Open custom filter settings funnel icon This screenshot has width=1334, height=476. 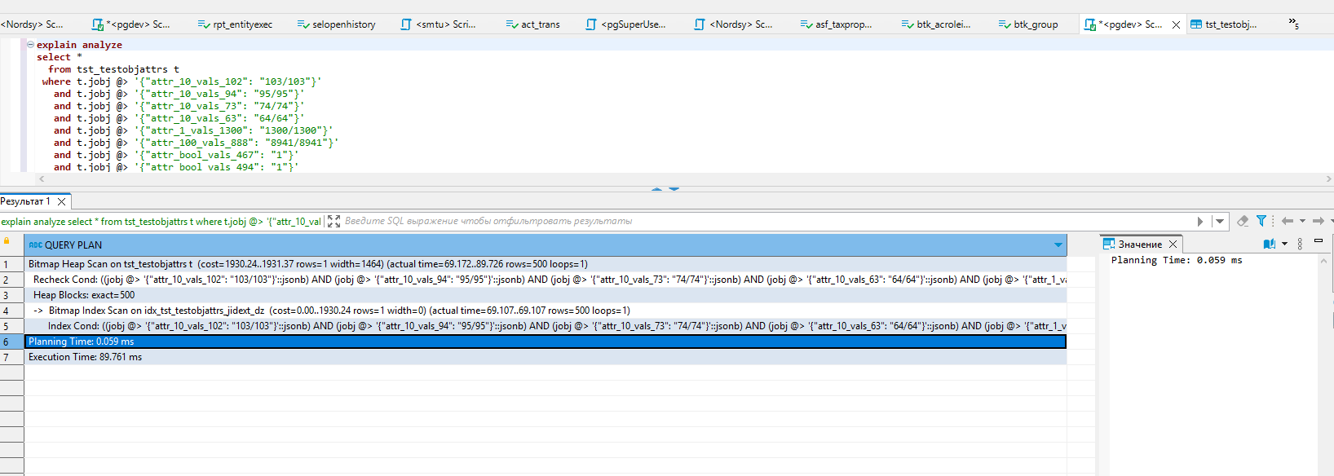(1261, 221)
